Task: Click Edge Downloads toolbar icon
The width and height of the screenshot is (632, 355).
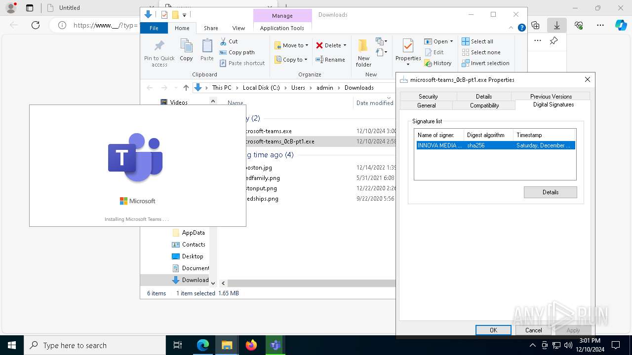Action: (x=557, y=25)
